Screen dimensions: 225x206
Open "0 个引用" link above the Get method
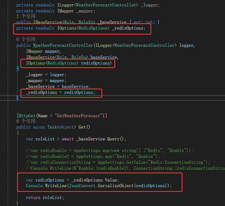click(x=26, y=121)
